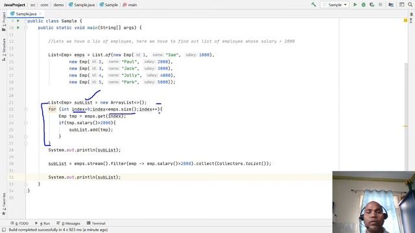Start debugging with the green bug icon
This screenshot has height=233, width=415.
[x=364, y=5]
